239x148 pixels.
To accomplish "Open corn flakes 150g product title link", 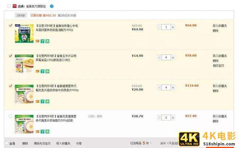I will click(56, 58).
